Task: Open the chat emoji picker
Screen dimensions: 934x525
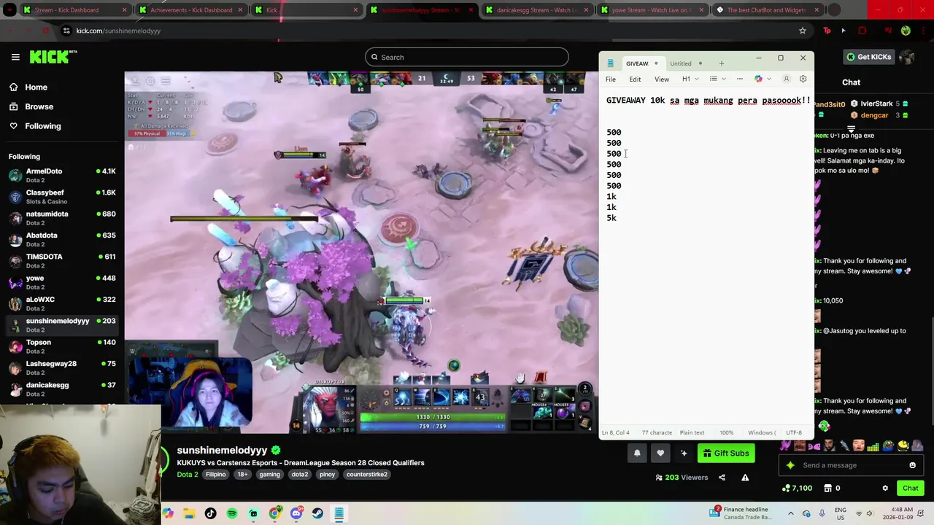Action: click(x=912, y=465)
